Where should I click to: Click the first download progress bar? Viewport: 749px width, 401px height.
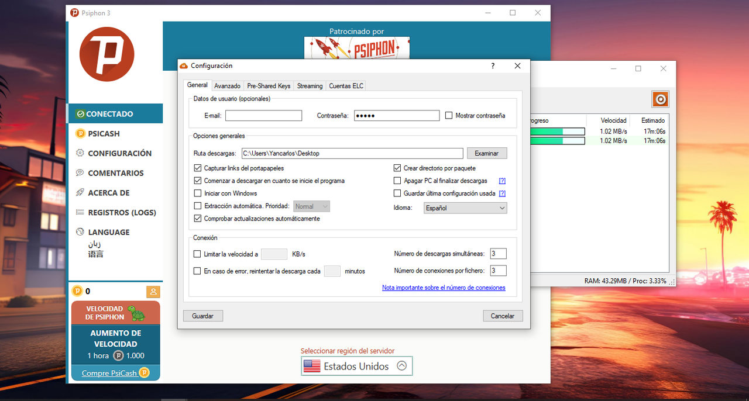pos(556,132)
